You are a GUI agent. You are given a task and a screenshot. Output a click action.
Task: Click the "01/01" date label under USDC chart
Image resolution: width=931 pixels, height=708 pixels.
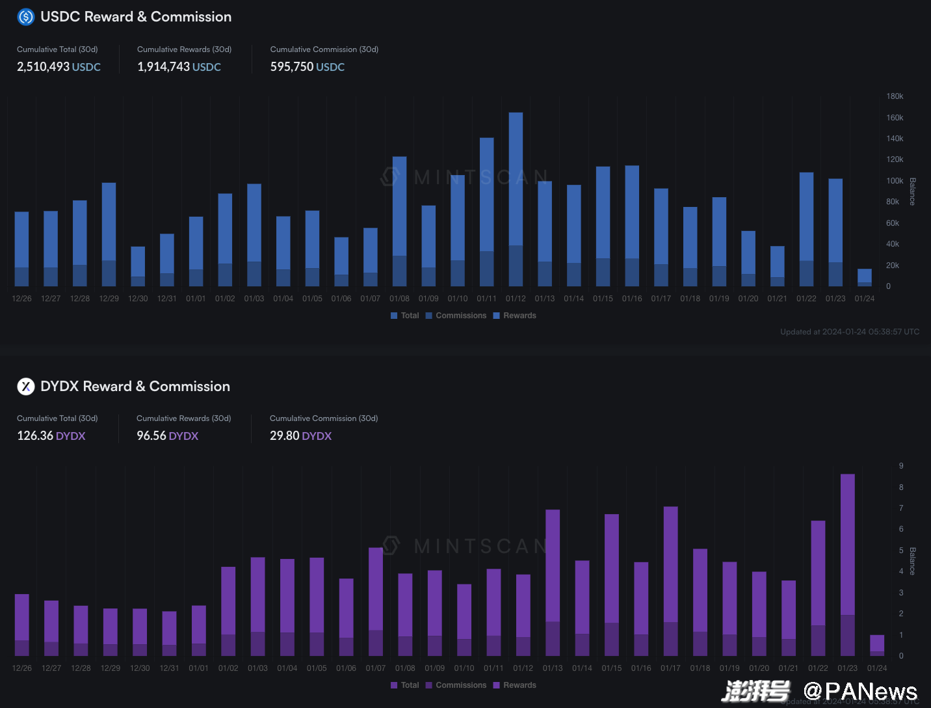[x=196, y=299]
